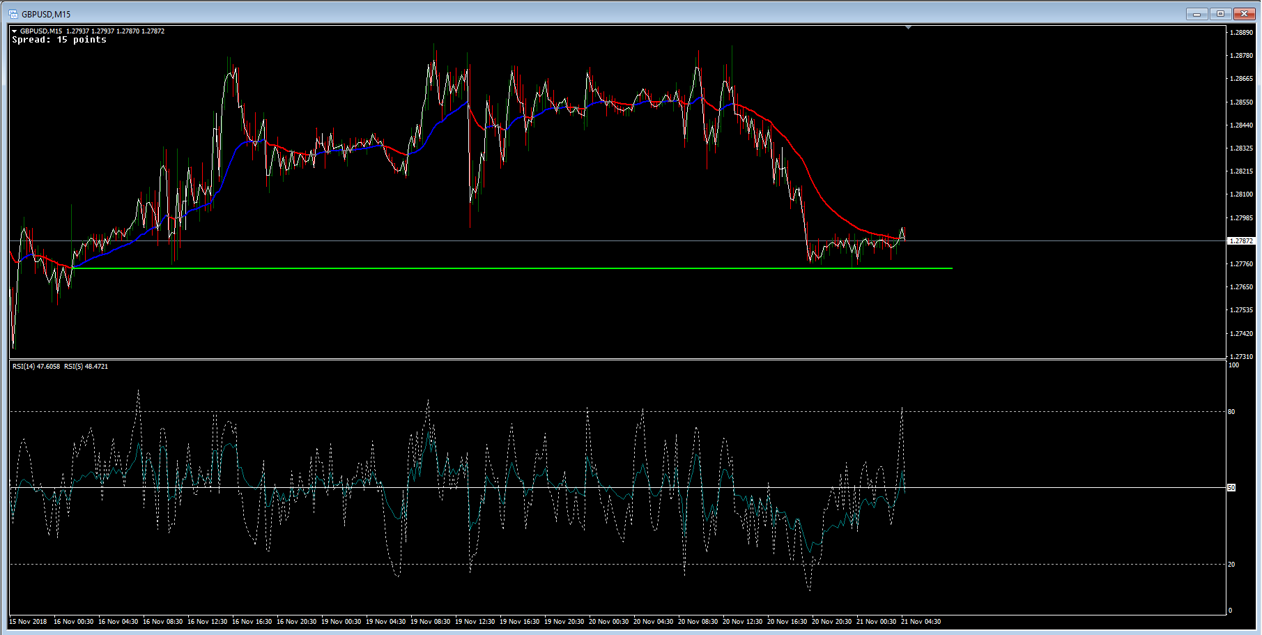
Task: Click the 1.27310 price scale value
Action: (x=1241, y=356)
